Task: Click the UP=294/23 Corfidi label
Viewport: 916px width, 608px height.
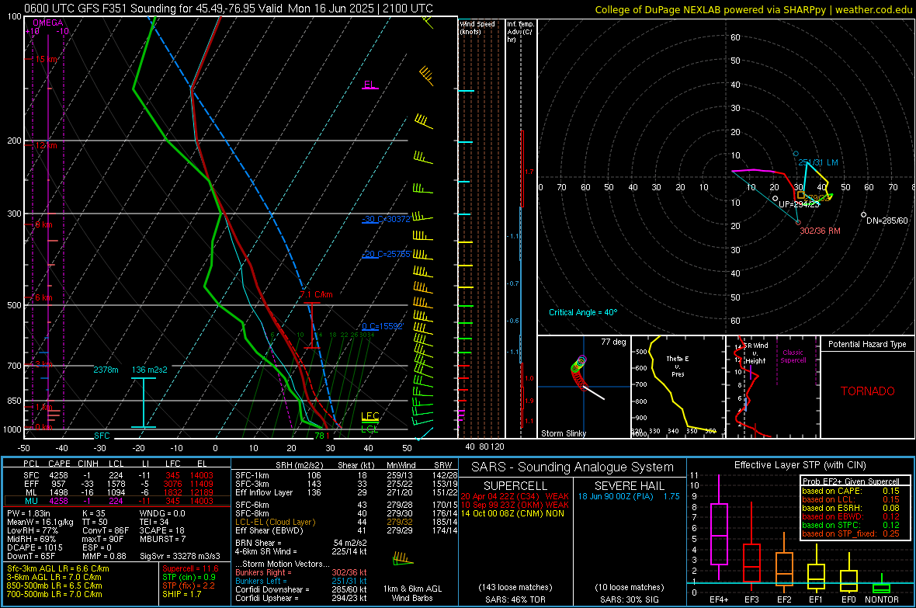Action: [x=799, y=205]
